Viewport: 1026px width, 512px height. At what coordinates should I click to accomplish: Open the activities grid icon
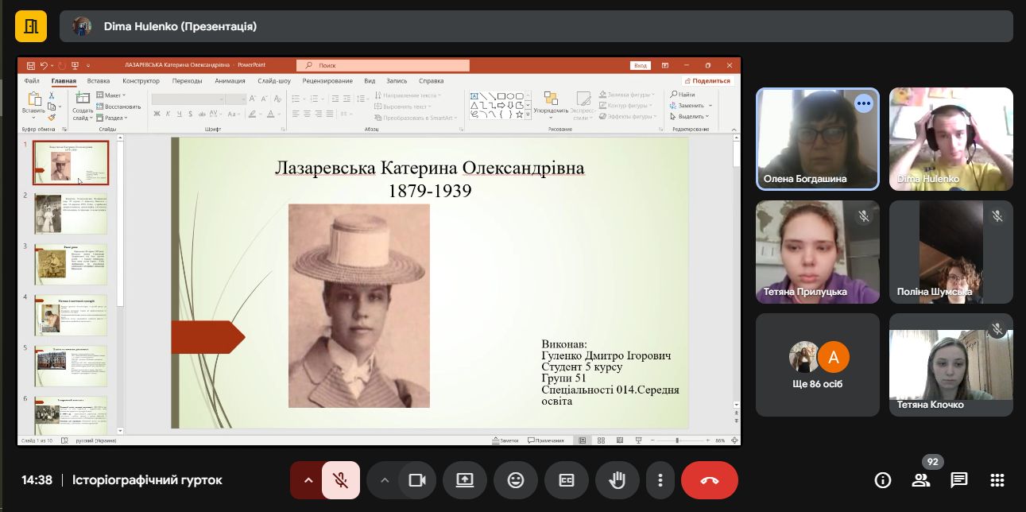997,480
